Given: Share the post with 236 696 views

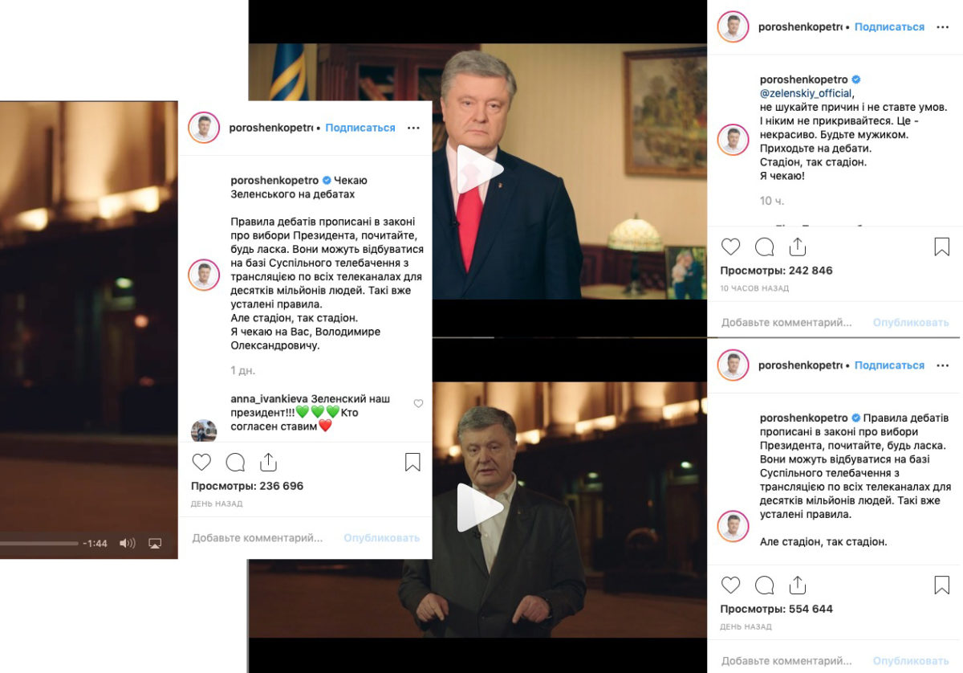Looking at the screenshot, I should (268, 462).
